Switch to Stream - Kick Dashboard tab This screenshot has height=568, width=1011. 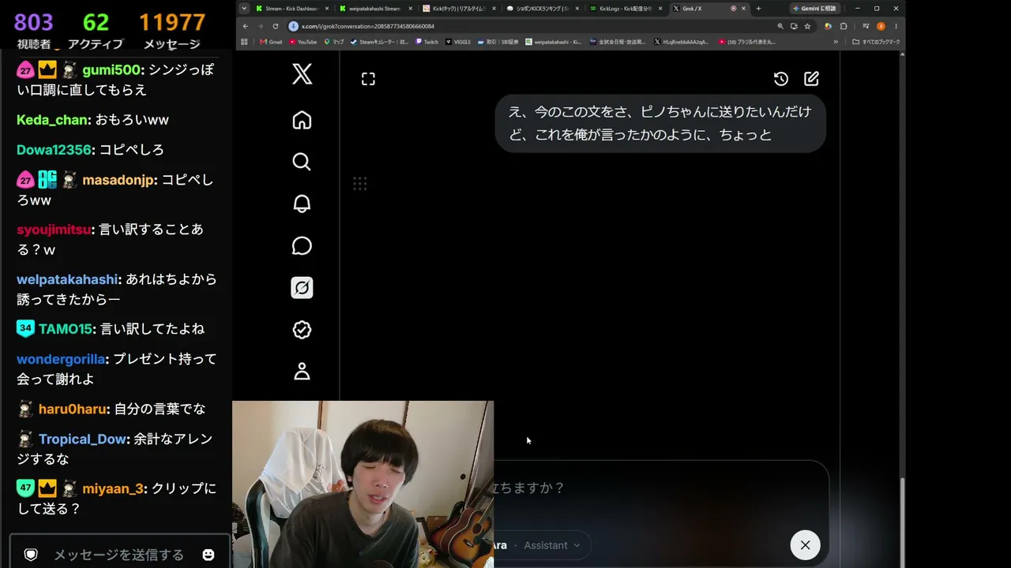point(292,9)
